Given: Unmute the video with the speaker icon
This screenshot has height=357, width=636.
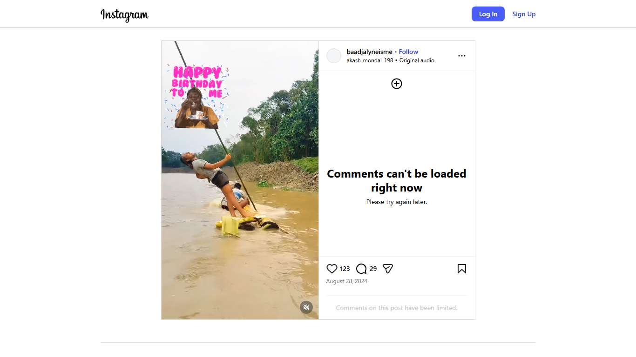Looking at the screenshot, I should [x=306, y=307].
